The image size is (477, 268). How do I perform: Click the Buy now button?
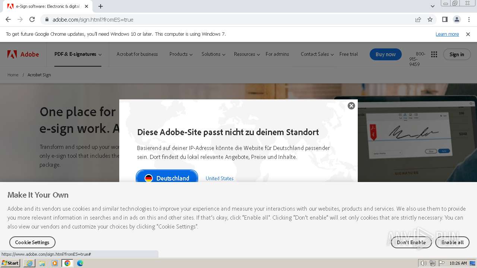[386, 54]
